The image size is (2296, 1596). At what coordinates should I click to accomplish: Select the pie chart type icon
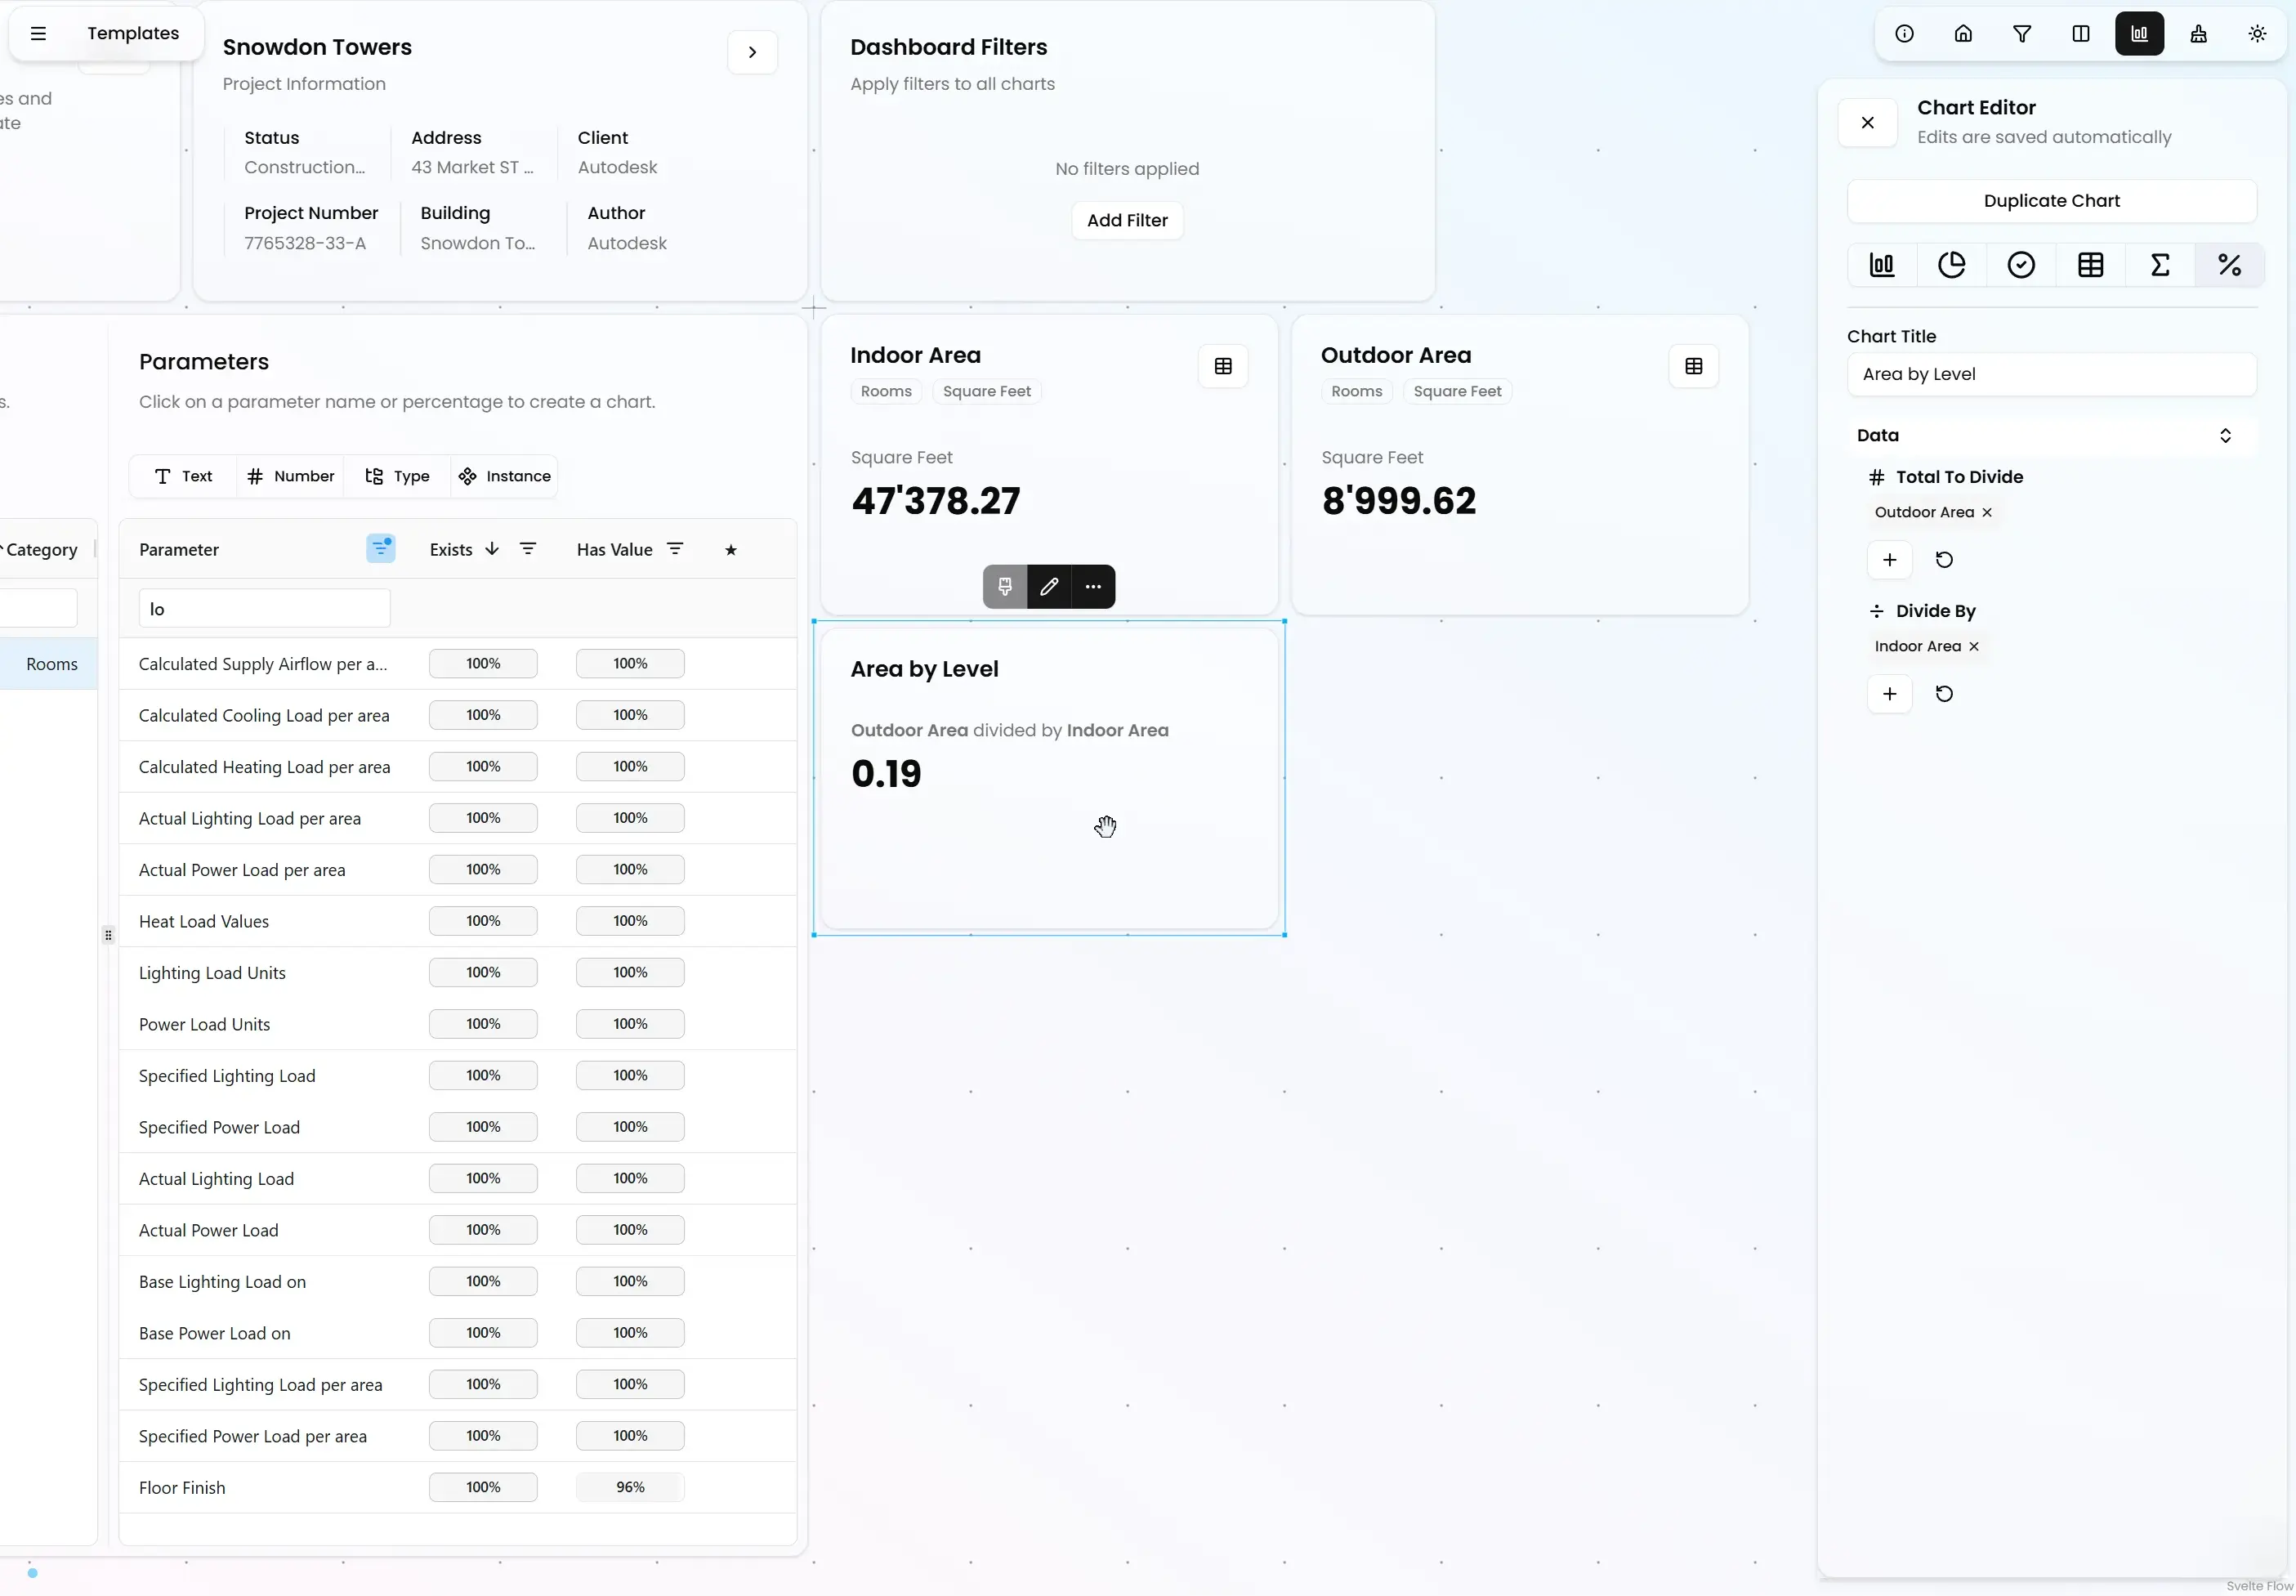coord(1951,265)
